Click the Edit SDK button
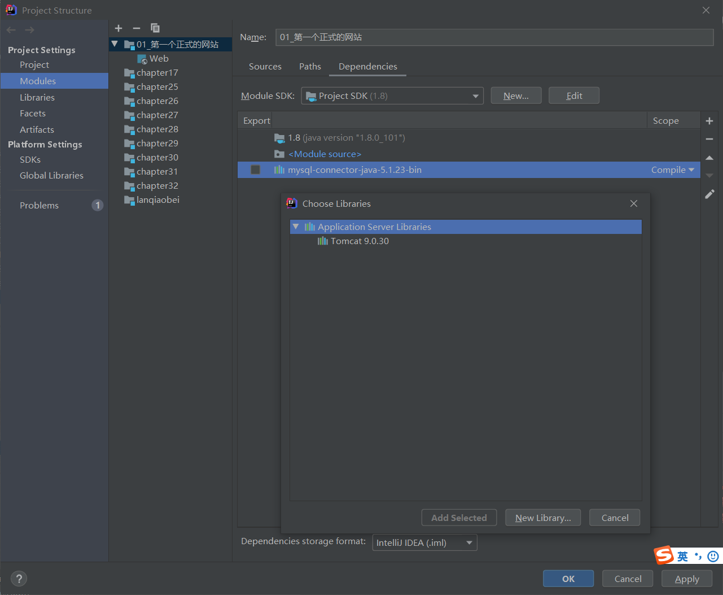 (574, 95)
